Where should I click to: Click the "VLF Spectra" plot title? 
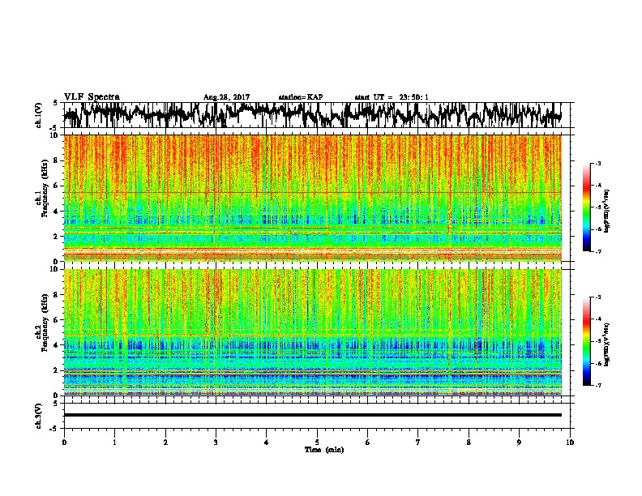(x=92, y=97)
